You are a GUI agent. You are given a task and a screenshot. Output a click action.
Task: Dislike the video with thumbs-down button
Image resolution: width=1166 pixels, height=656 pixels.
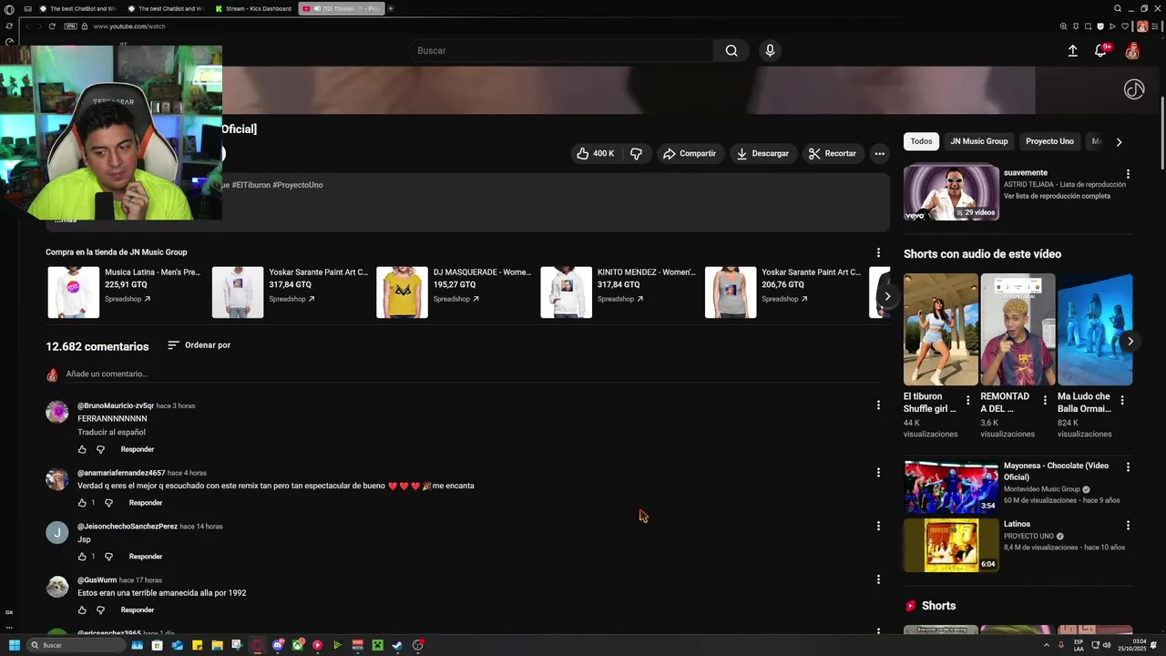pos(636,154)
